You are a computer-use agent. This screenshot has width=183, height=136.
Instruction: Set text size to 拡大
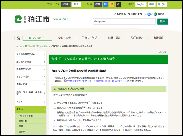[x=76, y=4]
